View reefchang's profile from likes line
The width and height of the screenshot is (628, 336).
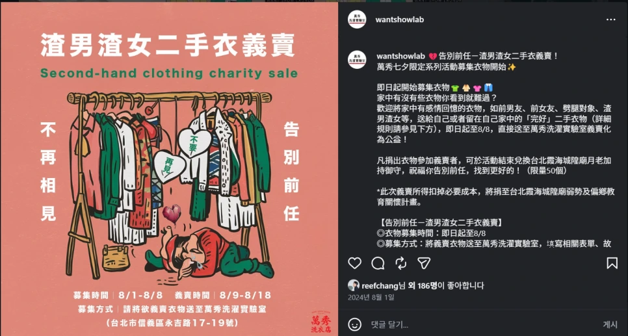pyautogui.click(x=379, y=285)
